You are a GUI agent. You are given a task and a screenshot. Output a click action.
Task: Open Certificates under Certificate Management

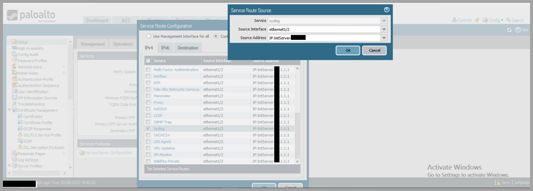(33, 117)
